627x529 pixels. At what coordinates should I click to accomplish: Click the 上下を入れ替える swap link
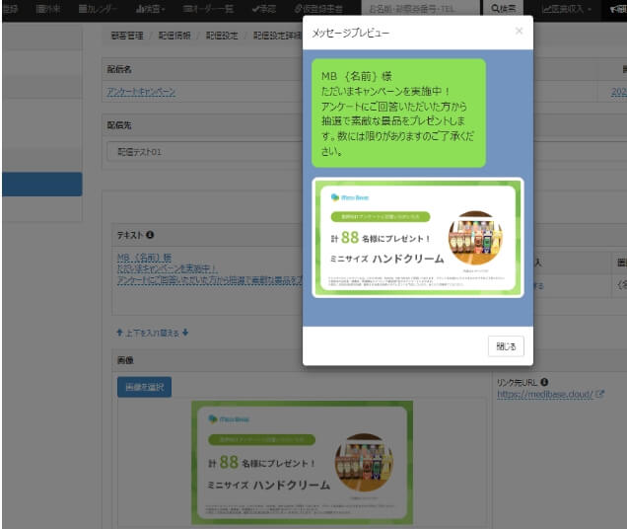tap(153, 333)
